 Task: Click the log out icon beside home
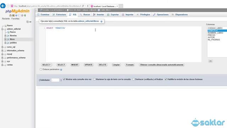(x=13, y=15)
